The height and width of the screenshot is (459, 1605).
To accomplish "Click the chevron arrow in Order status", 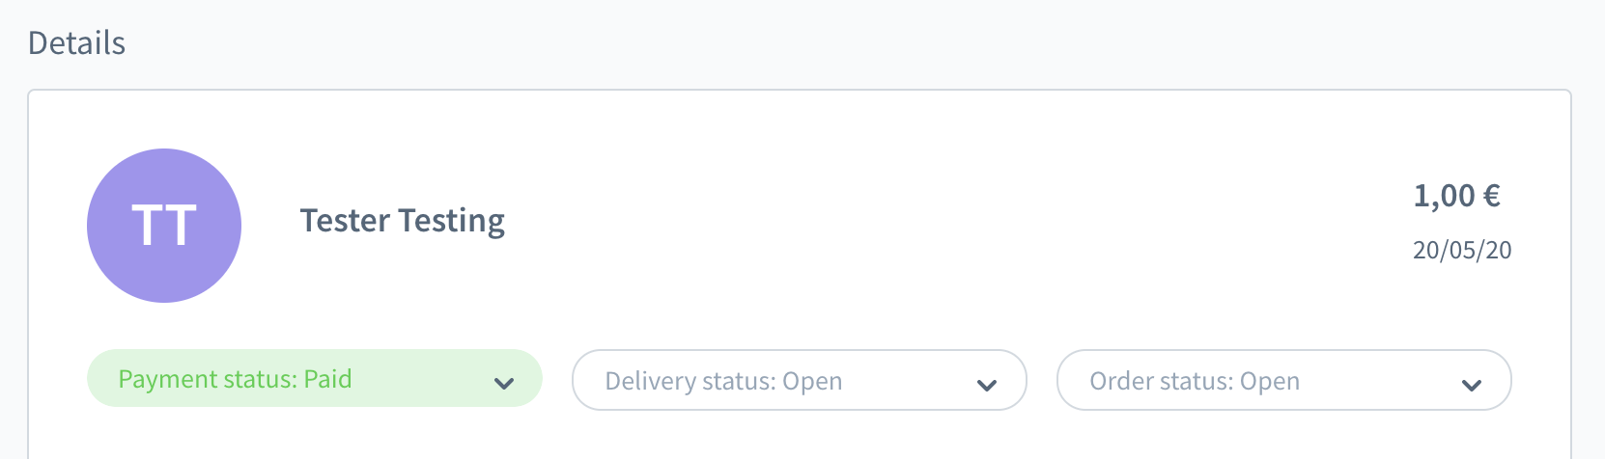I will pos(1471,385).
